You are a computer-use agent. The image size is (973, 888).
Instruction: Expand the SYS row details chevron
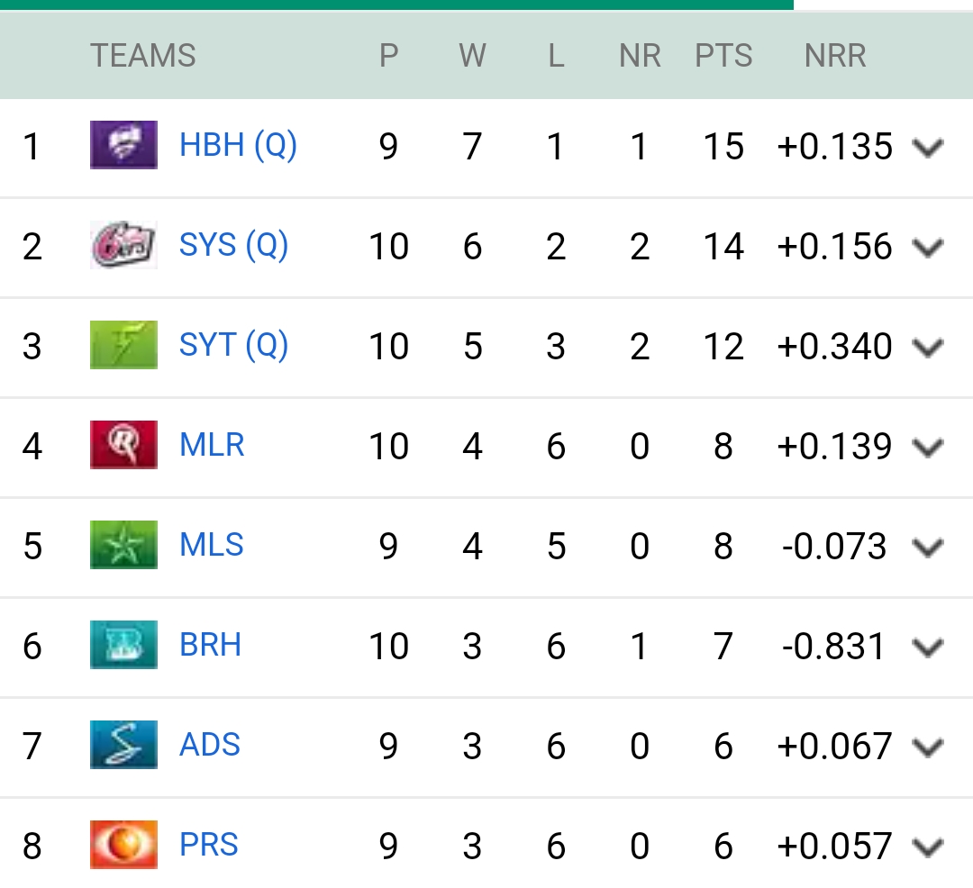coord(927,247)
